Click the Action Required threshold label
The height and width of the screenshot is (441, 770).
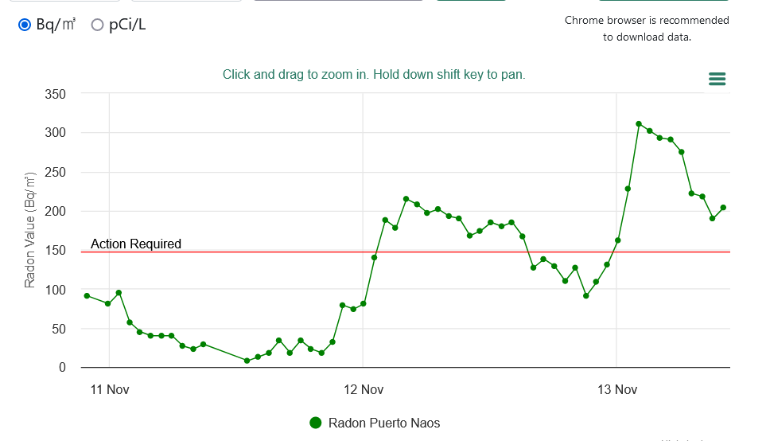[x=136, y=244]
